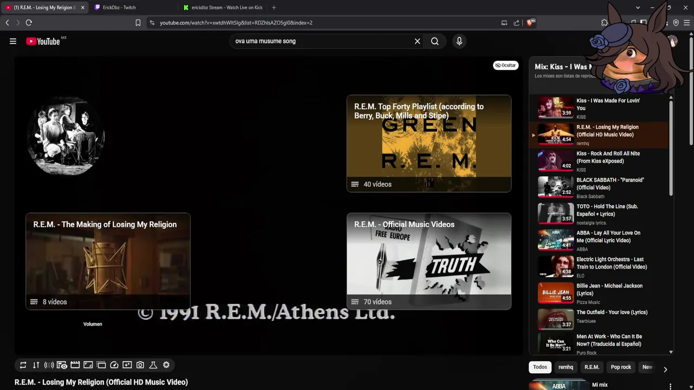Open the YouTube guide hamburger menu
694x390 pixels.
click(x=13, y=41)
